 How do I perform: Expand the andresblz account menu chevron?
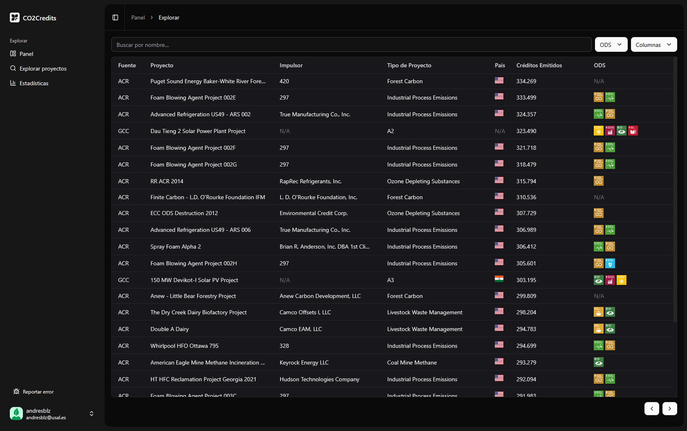pyautogui.click(x=92, y=414)
